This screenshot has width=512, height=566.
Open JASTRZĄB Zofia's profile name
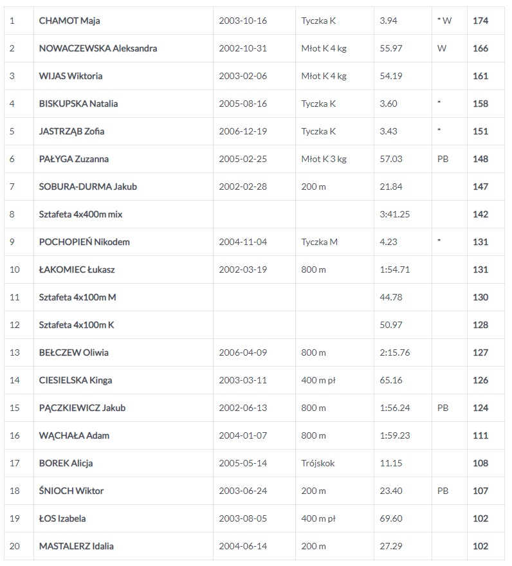(71, 131)
